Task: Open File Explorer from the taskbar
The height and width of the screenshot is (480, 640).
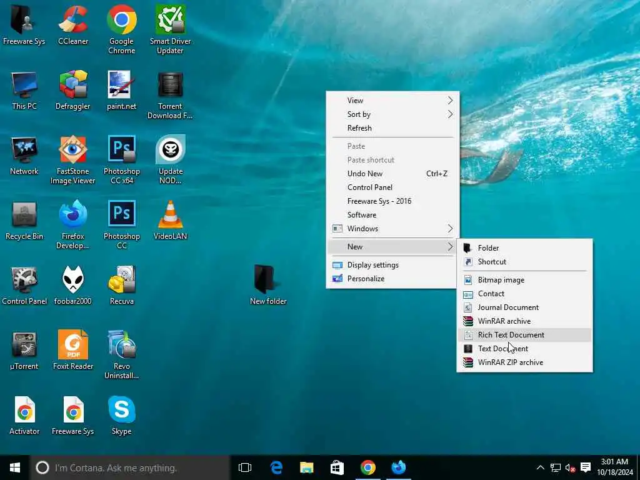Action: coord(306,467)
